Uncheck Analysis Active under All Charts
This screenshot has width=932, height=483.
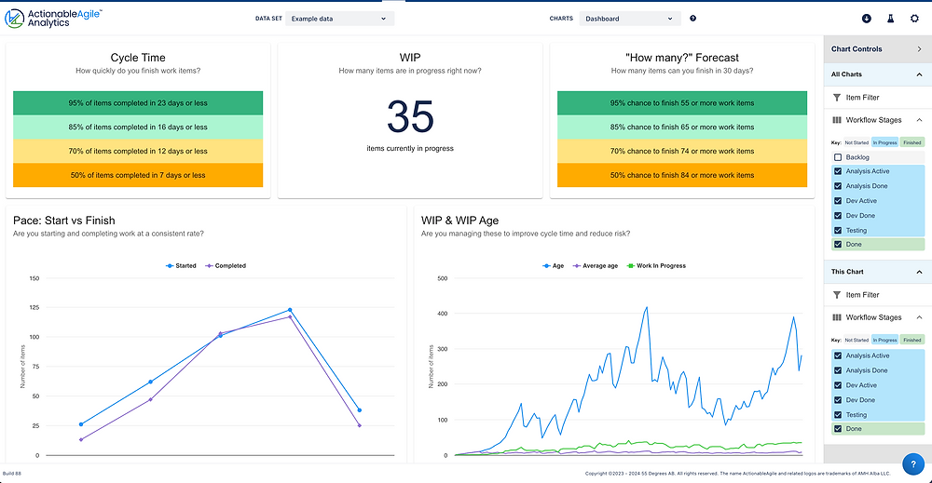838,171
